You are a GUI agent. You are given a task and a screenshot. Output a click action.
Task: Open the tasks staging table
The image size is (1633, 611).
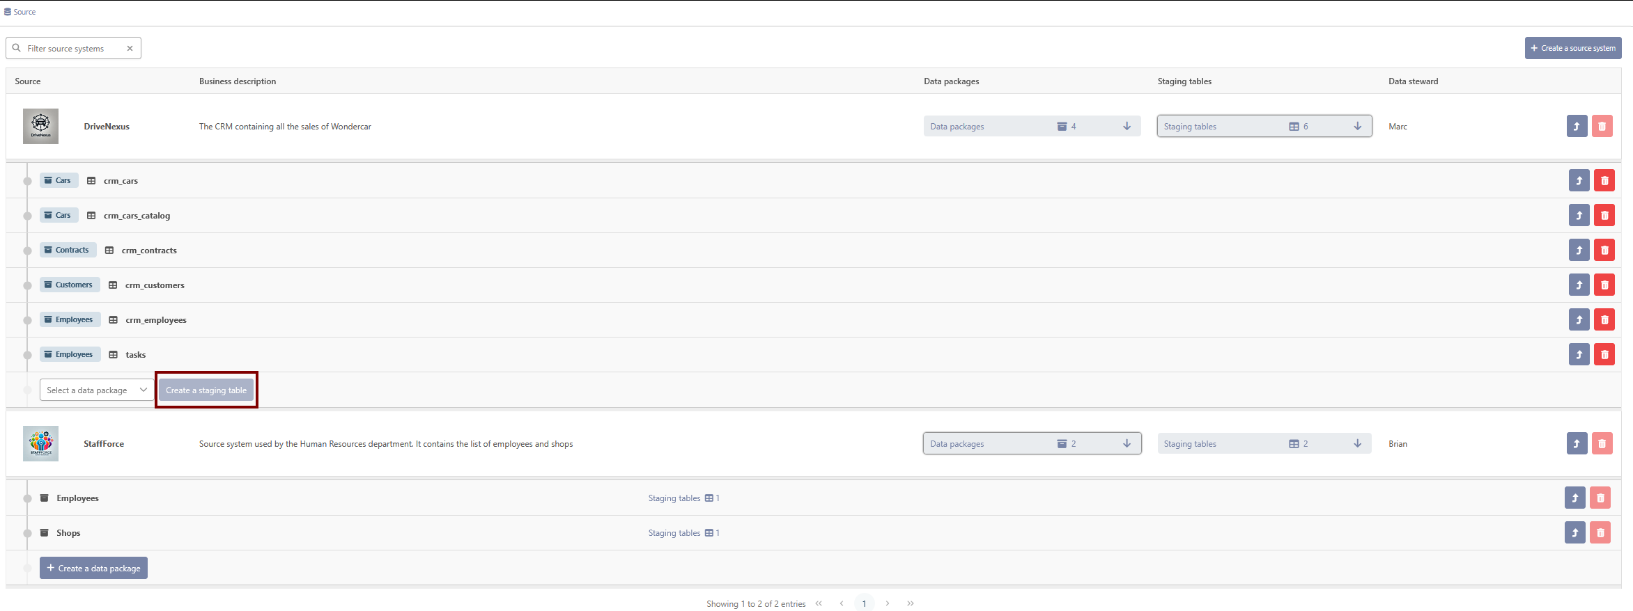click(1579, 354)
